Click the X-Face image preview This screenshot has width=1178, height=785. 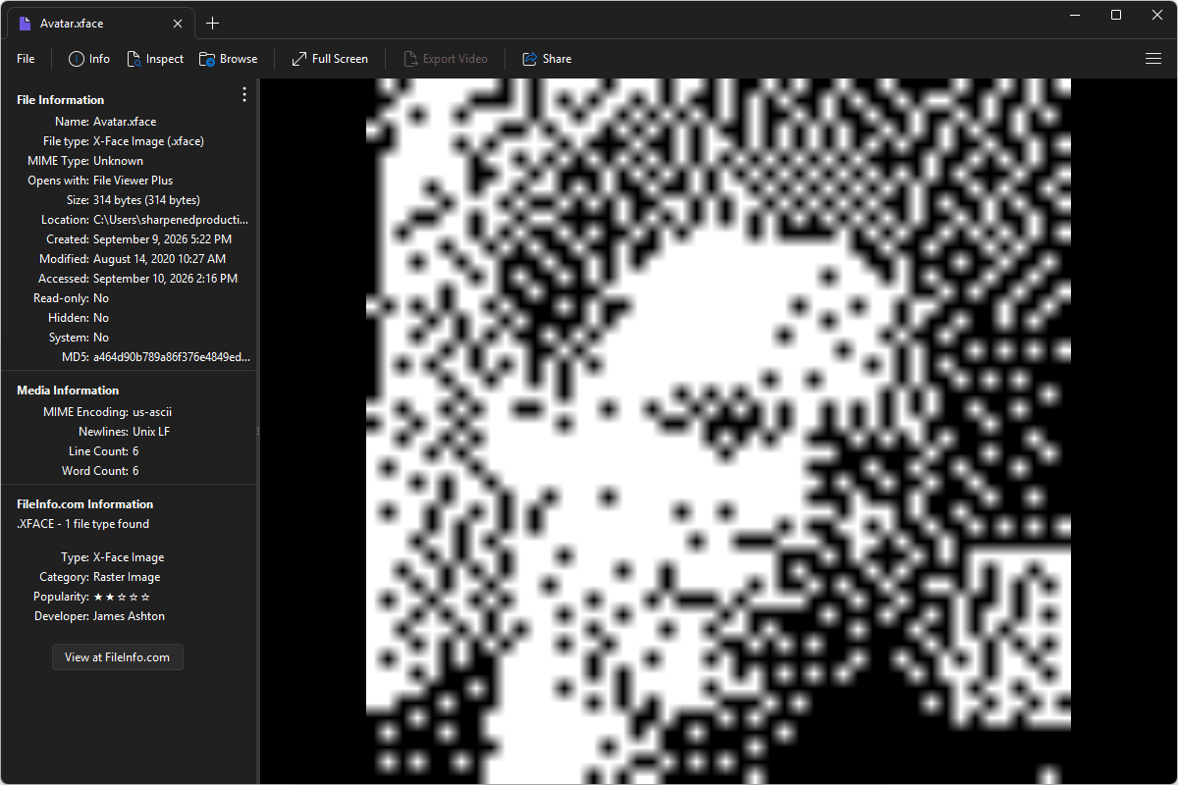pyautogui.click(x=719, y=432)
